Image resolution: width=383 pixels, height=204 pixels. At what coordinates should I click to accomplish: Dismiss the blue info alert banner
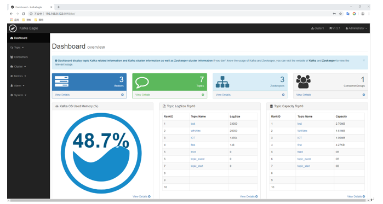[364, 61]
